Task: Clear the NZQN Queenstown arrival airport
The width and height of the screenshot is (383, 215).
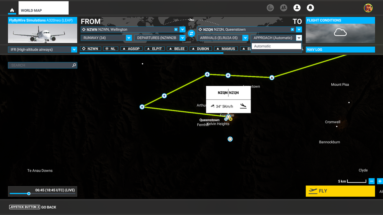Action: pos(292,29)
